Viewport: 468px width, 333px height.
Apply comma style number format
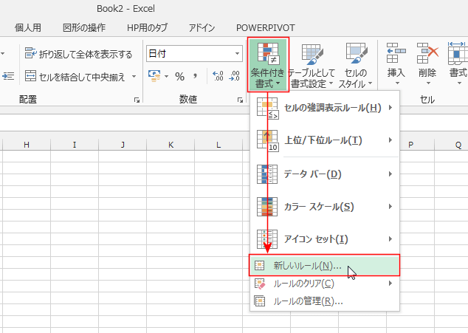(195, 76)
